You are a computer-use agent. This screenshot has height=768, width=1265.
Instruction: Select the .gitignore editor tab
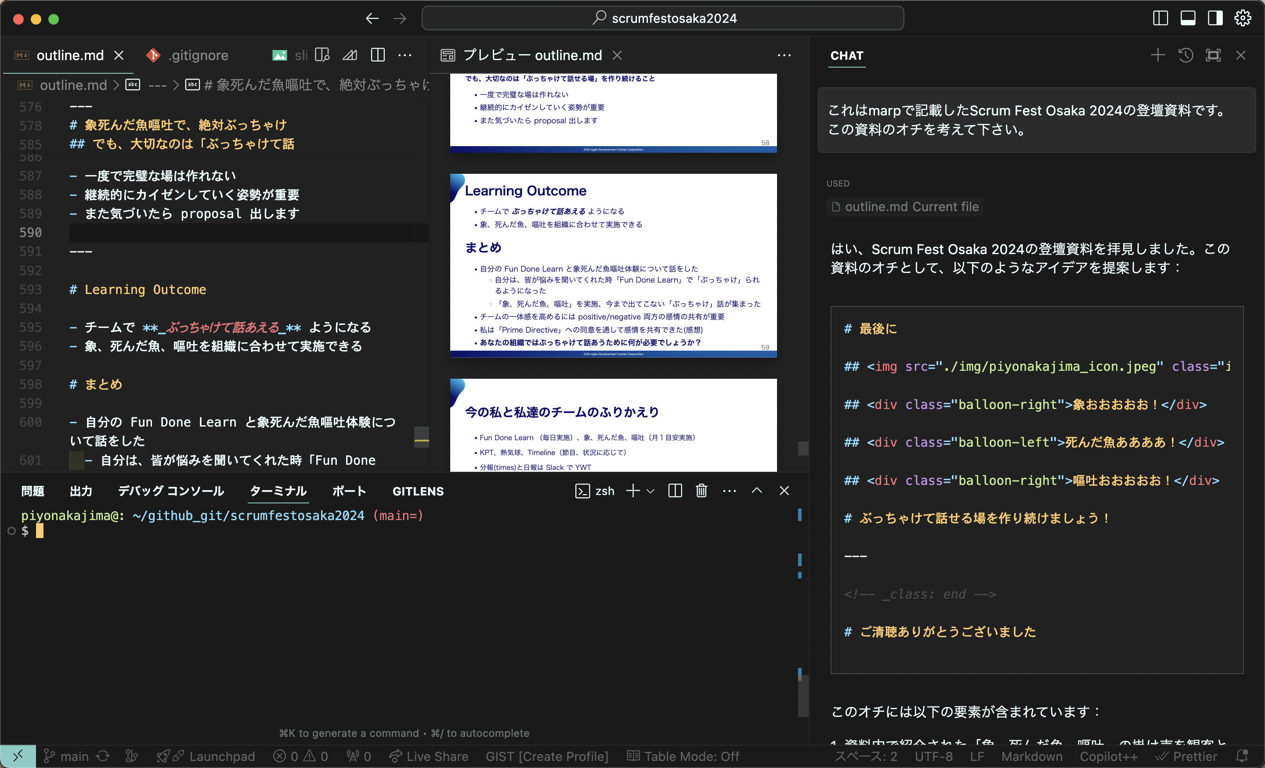point(198,55)
